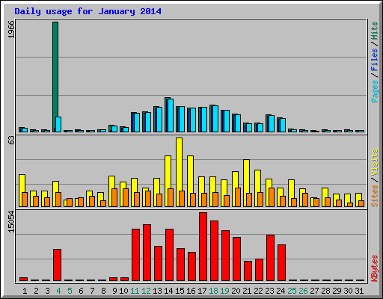The height and width of the screenshot is (299, 383).
Task: Click x-axis day label 6
Action: click(81, 291)
